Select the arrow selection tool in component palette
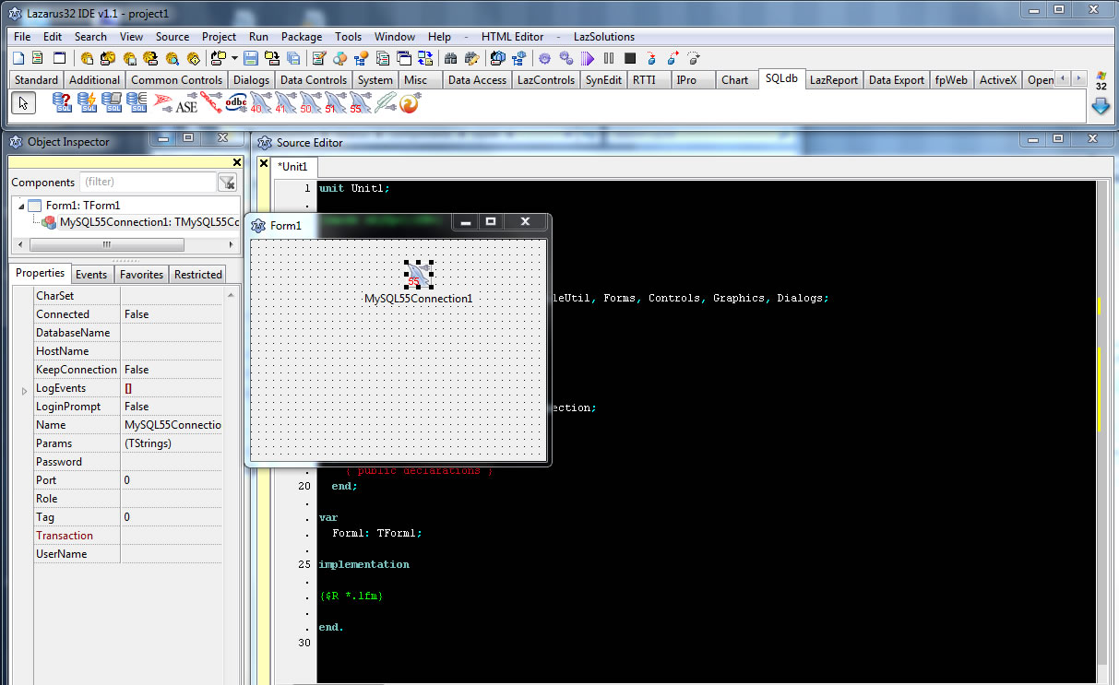 (x=24, y=103)
